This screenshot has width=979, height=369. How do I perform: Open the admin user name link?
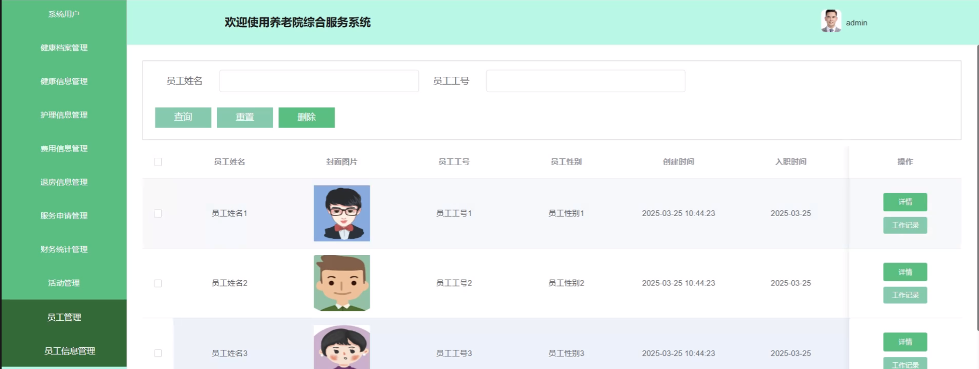coord(856,23)
